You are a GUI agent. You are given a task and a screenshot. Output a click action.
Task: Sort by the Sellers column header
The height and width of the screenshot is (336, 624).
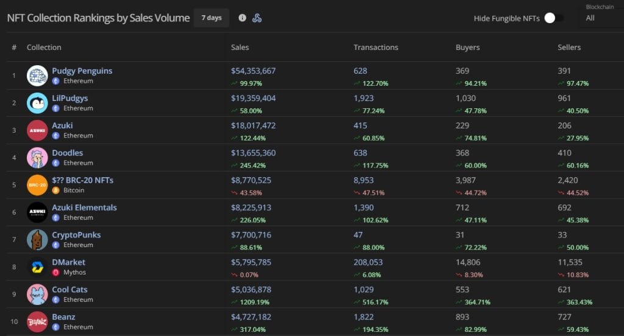point(569,47)
